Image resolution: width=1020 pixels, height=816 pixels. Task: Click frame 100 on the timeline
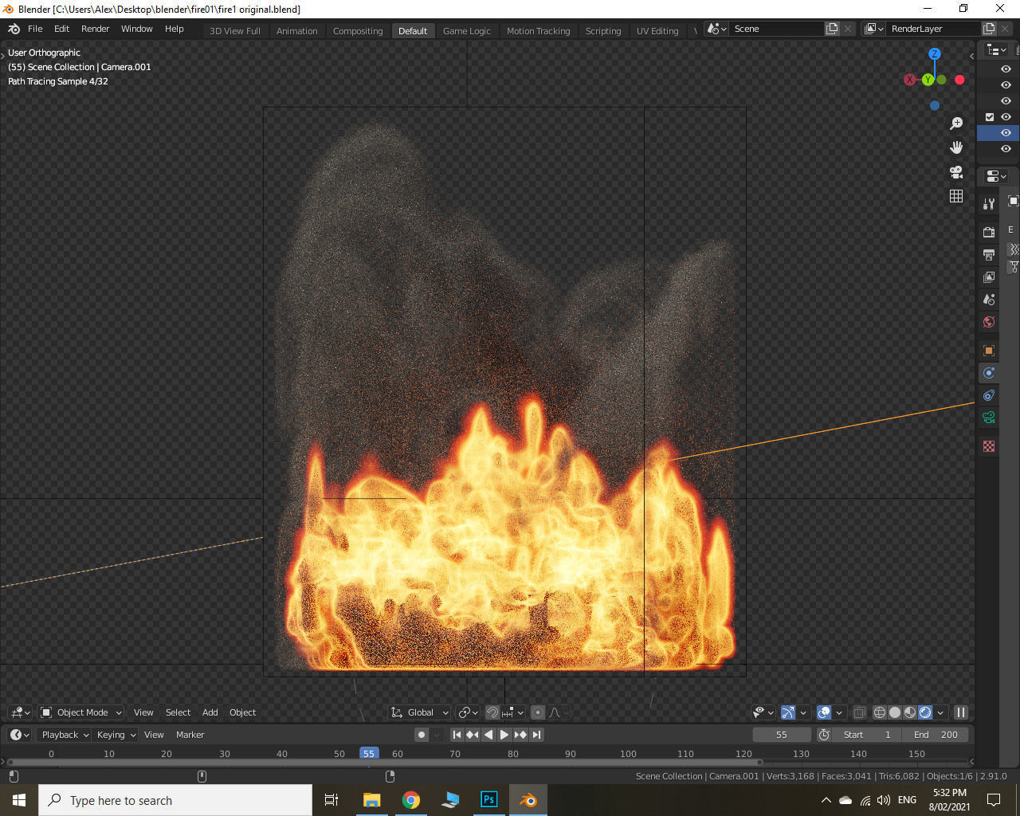tap(628, 753)
